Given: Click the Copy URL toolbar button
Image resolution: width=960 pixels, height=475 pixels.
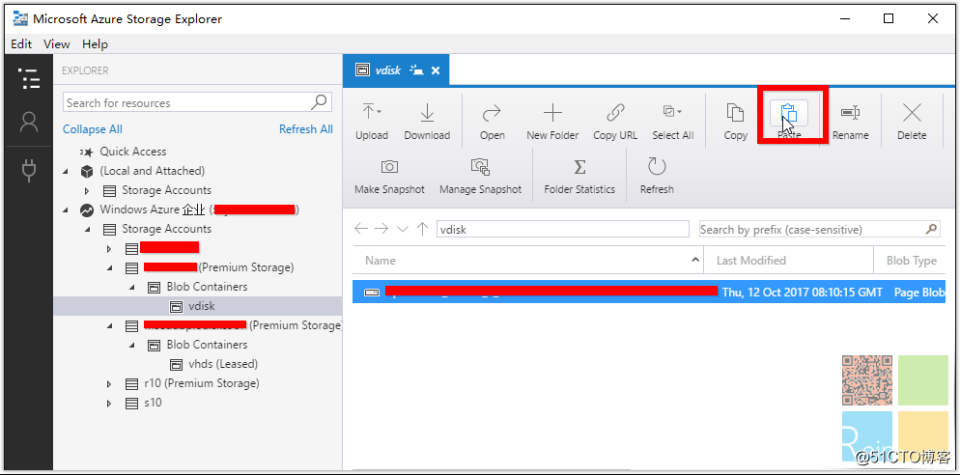Looking at the screenshot, I should pyautogui.click(x=615, y=122).
